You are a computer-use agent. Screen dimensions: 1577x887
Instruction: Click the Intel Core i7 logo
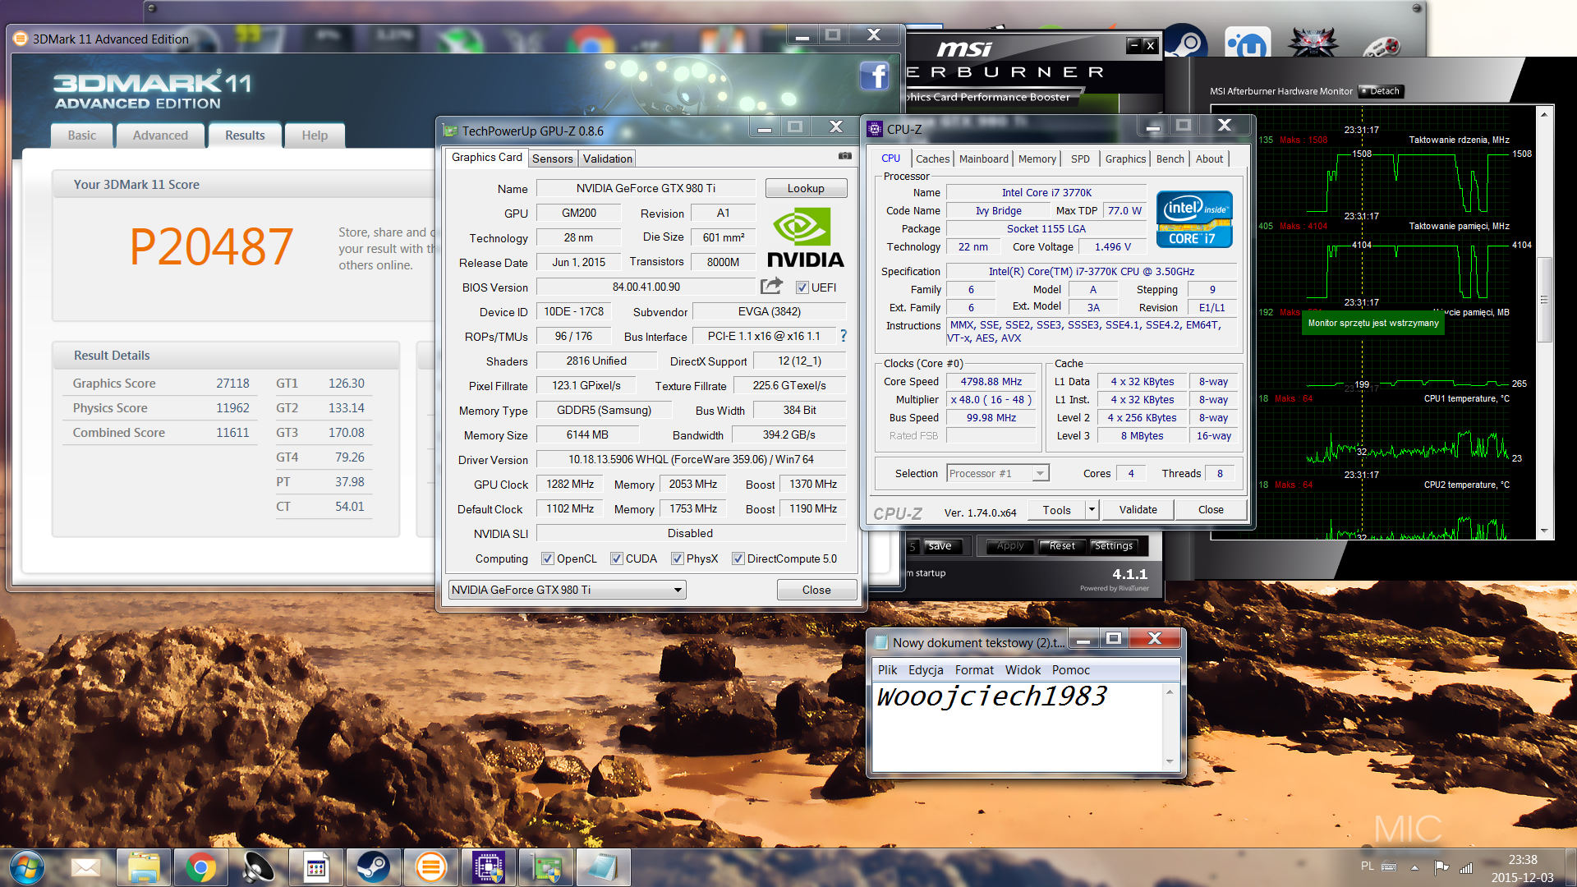pyautogui.click(x=1194, y=218)
